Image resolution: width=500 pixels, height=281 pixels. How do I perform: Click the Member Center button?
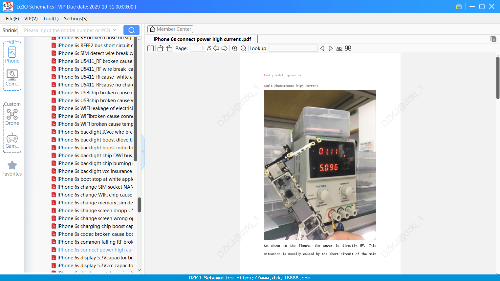tap(170, 29)
